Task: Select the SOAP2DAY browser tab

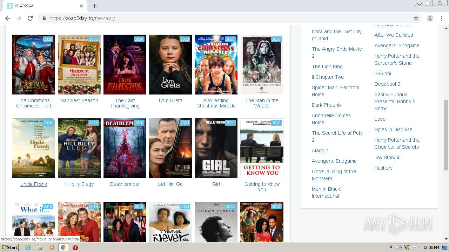Action: tap(45, 6)
